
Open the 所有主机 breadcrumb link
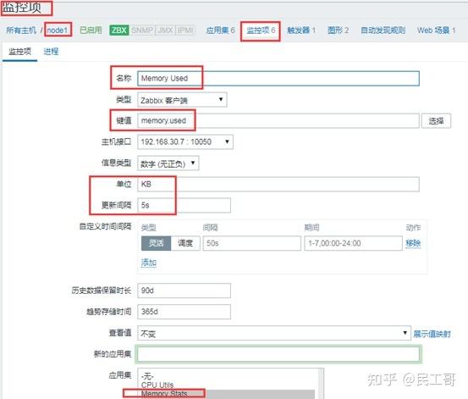21,30
